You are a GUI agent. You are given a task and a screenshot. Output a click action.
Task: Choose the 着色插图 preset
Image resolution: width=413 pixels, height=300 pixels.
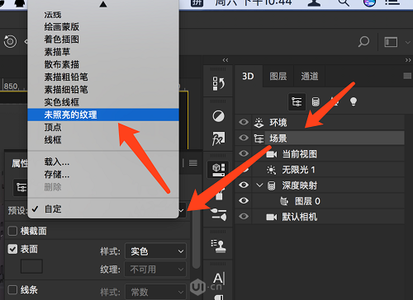pyautogui.click(x=103, y=40)
